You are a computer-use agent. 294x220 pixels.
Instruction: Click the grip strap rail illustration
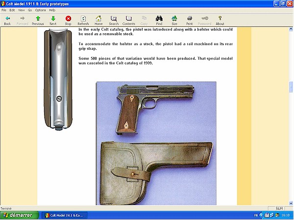pyautogui.click(x=58, y=79)
